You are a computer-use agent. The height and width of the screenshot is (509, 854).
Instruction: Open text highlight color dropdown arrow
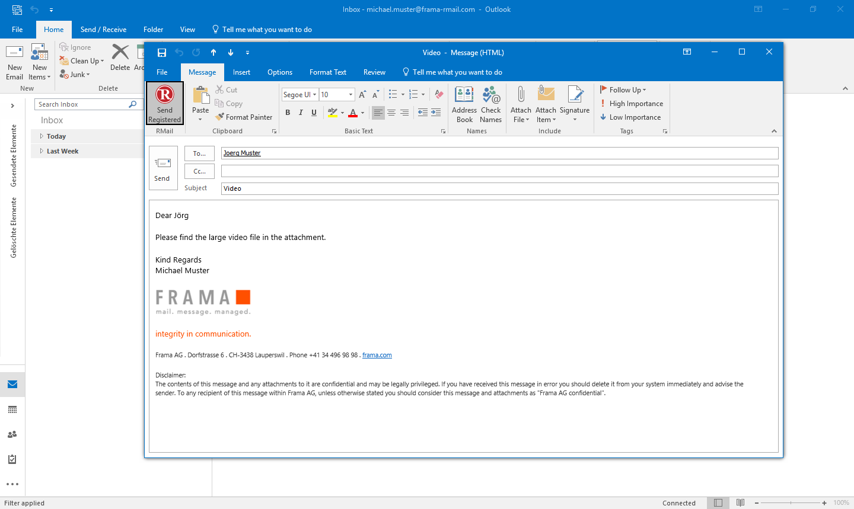pos(342,113)
